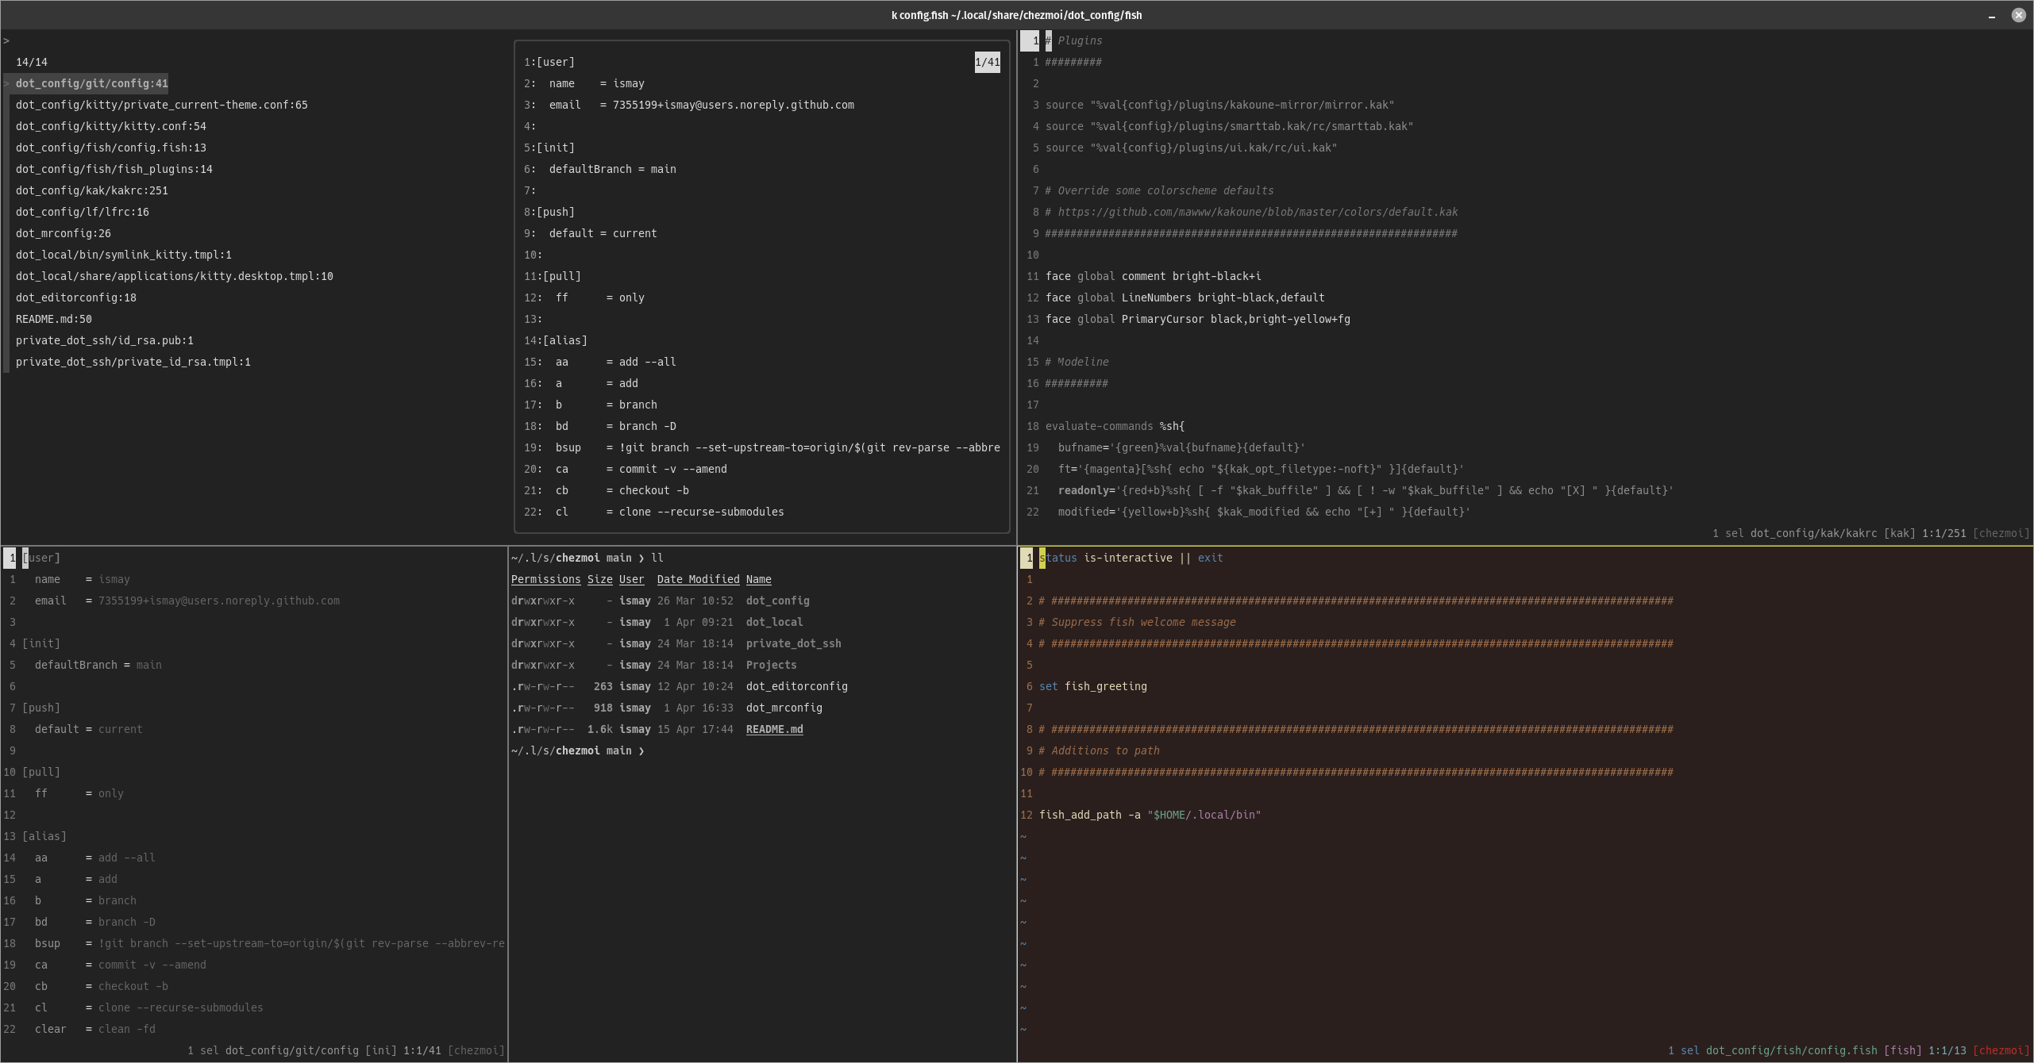Viewport: 2034px width, 1063px height.
Task: Click the Size column header in ll output
Action: coord(600,579)
